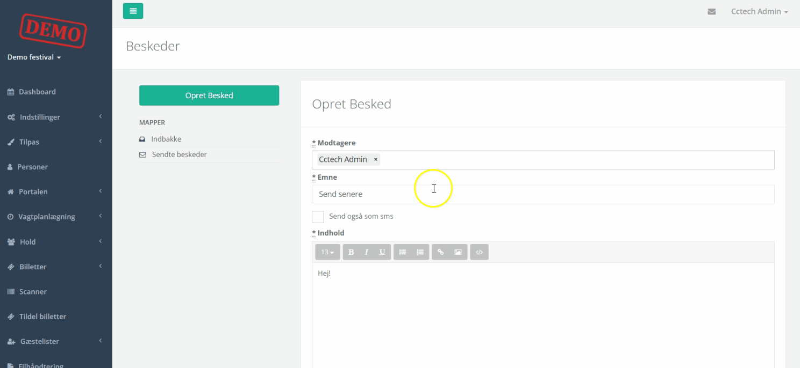Click the Opret Besked panel heading
This screenshot has width=800, height=368.
(x=352, y=104)
